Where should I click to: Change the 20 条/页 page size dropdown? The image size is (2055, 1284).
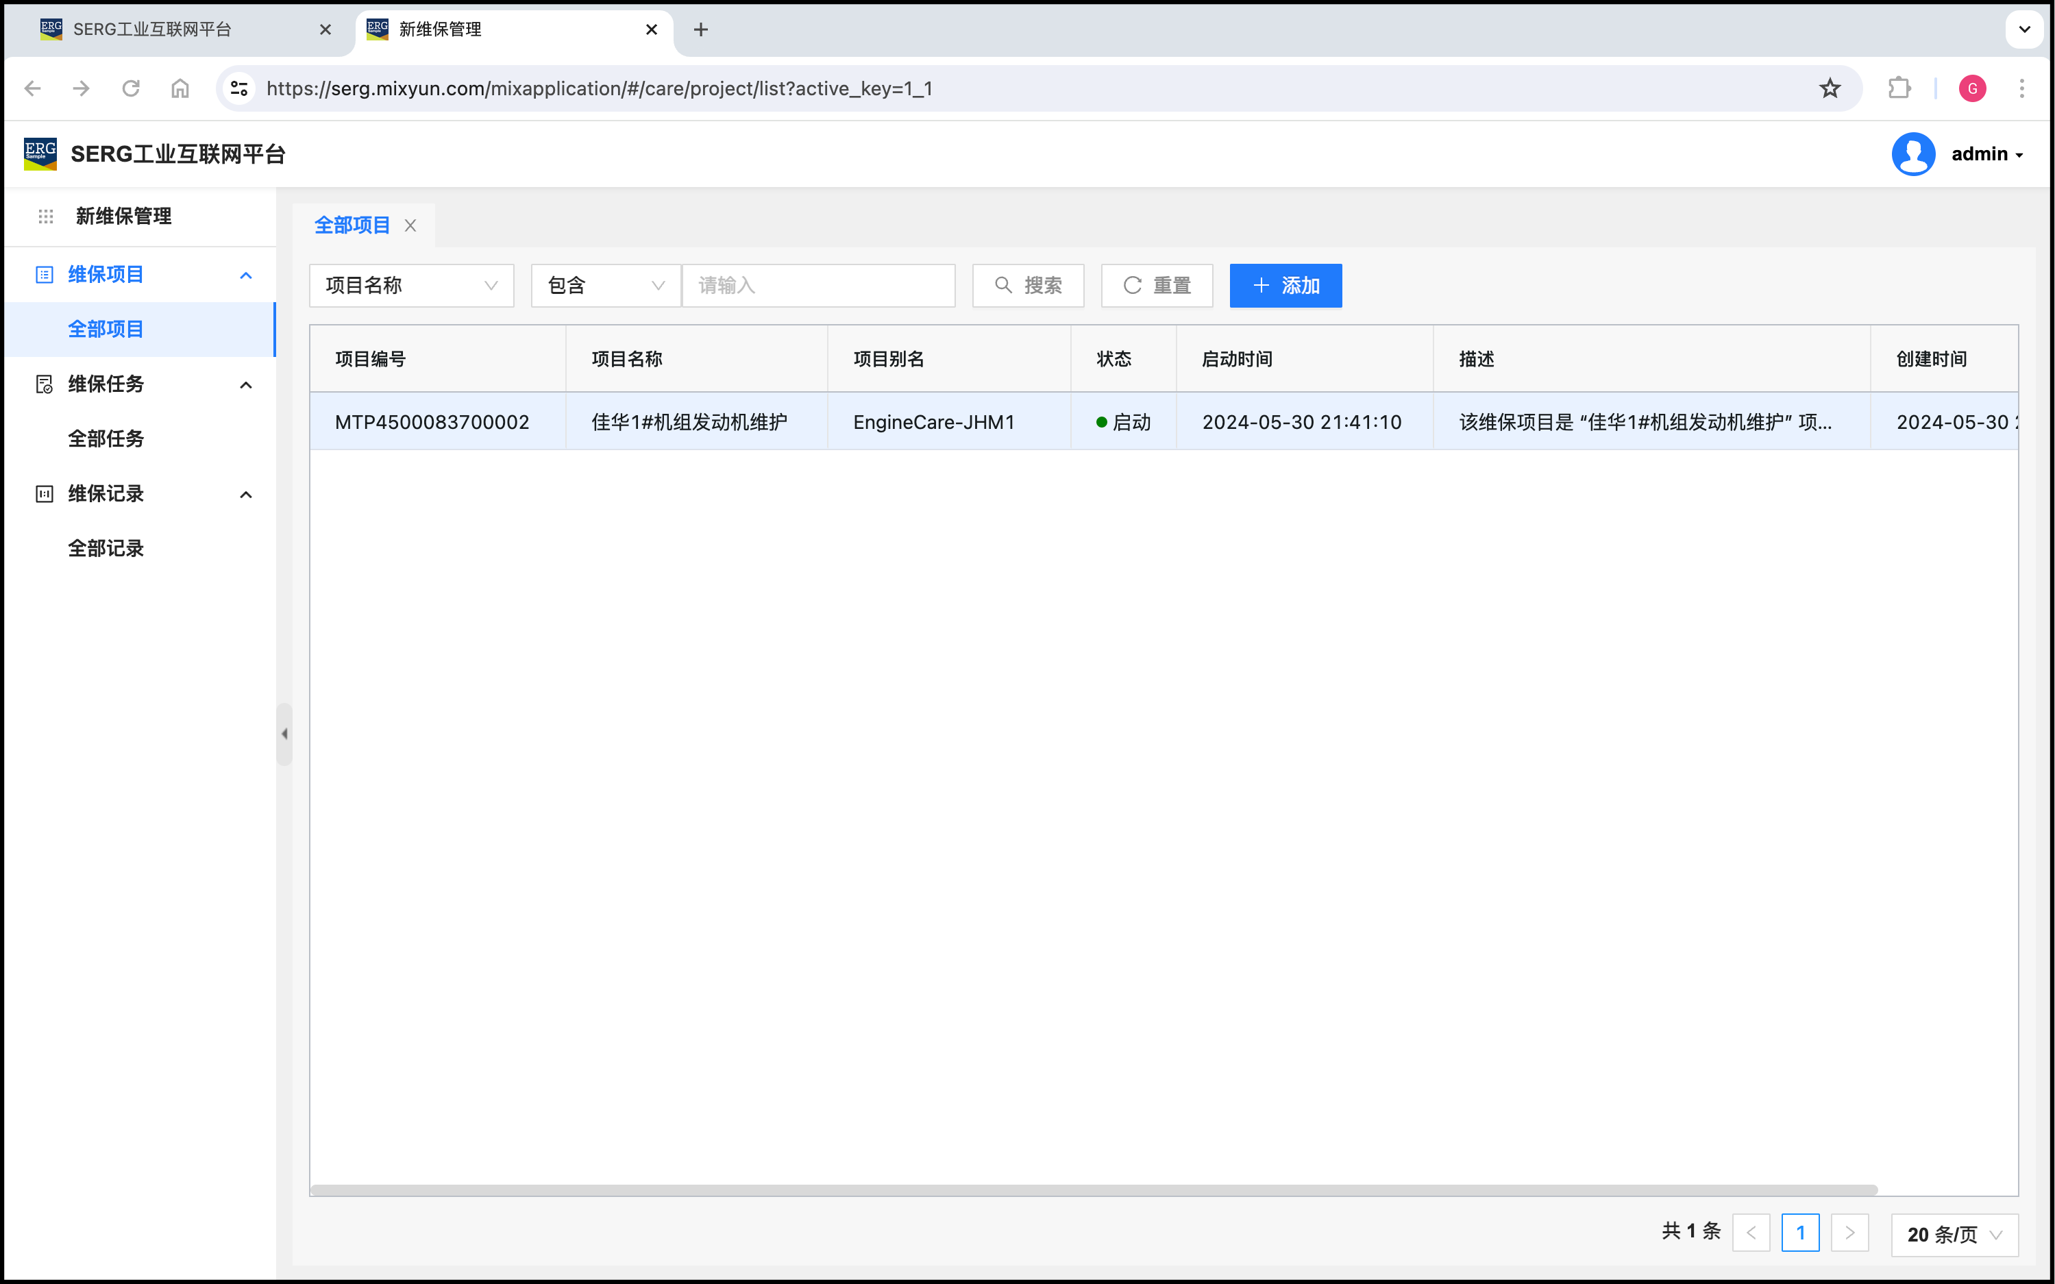click(1954, 1234)
